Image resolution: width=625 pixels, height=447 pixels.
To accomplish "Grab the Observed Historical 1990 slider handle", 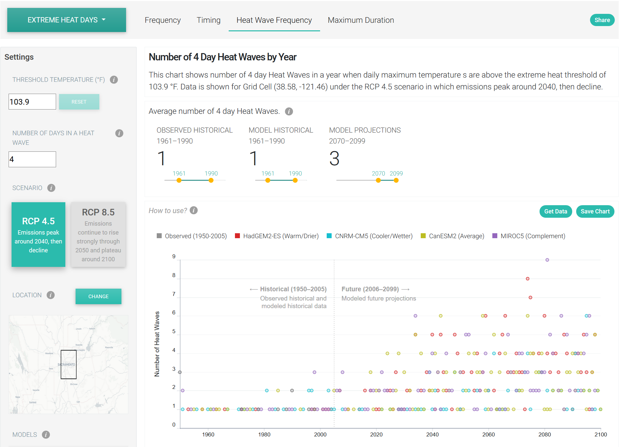I will [211, 180].
